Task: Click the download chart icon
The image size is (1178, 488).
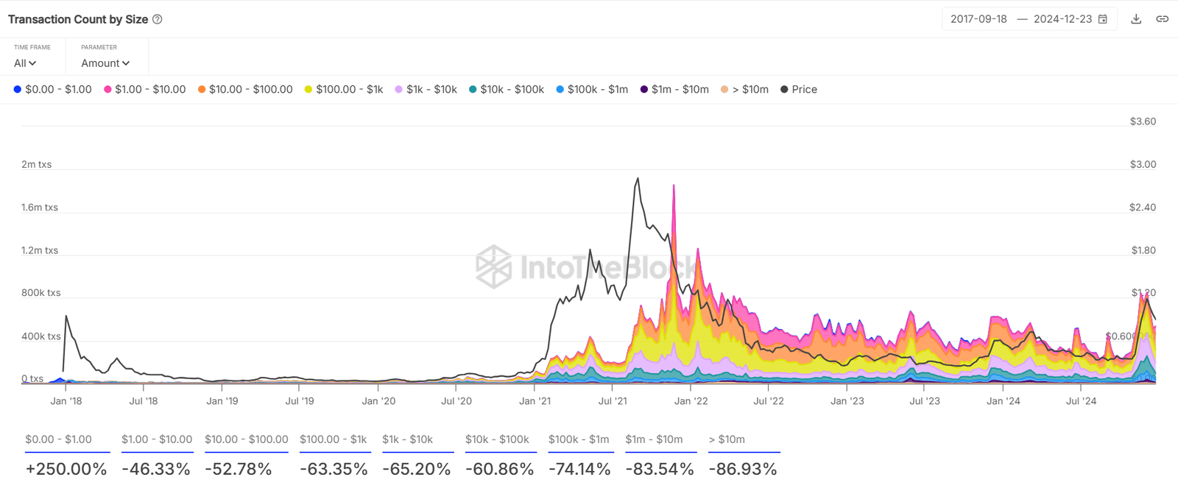Action: (x=1136, y=19)
